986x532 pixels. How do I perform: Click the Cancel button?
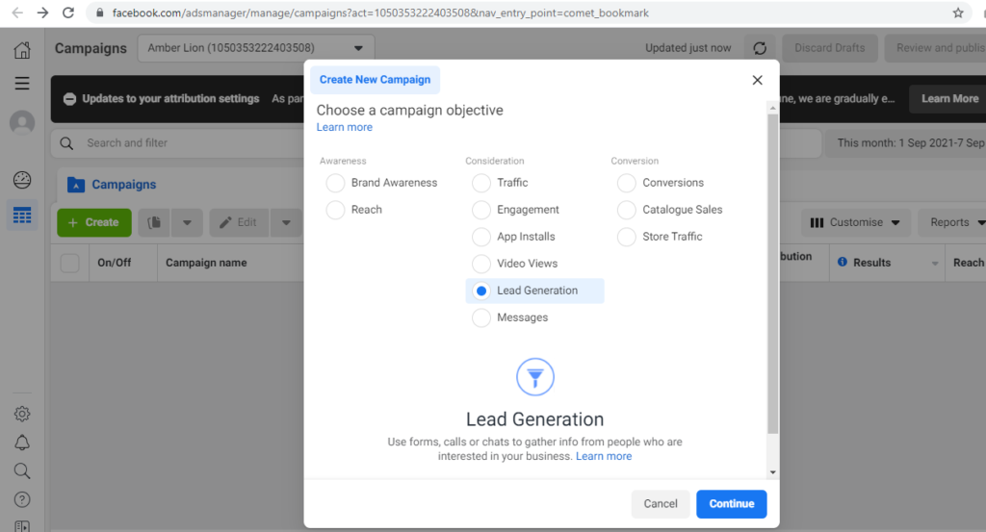(661, 504)
